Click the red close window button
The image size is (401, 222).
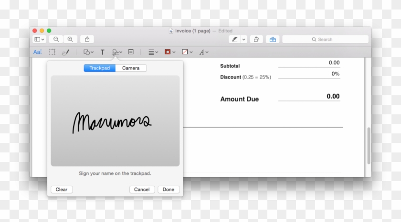pyautogui.click(x=35, y=30)
